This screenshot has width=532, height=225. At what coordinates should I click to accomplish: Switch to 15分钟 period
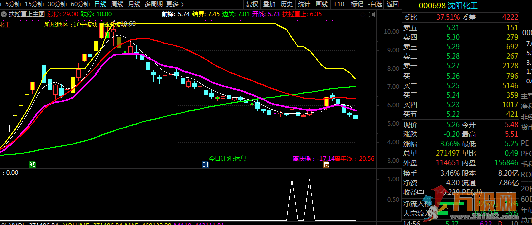coord(34,4)
